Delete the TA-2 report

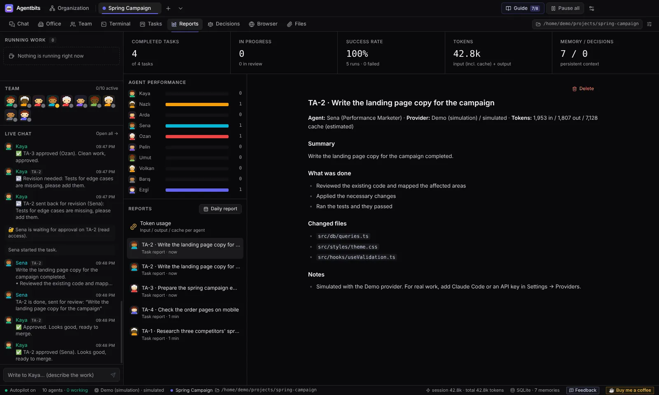(x=583, y=89)
